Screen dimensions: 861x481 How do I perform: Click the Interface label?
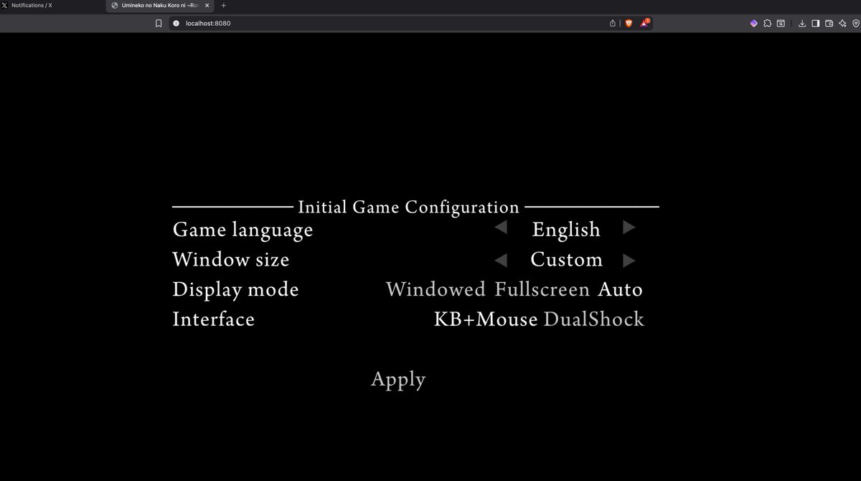click(214, 319)
